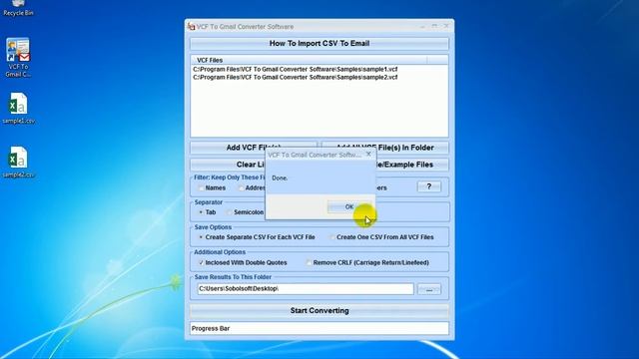Close the Done message dialog
639x359 pixels.
[x=368, y=155]
